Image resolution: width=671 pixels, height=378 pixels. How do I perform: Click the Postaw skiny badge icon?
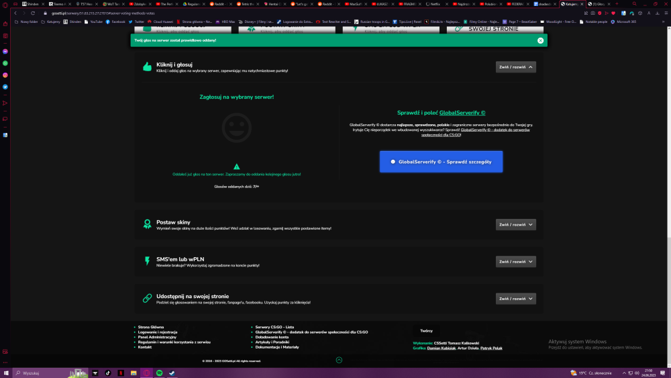147,224
